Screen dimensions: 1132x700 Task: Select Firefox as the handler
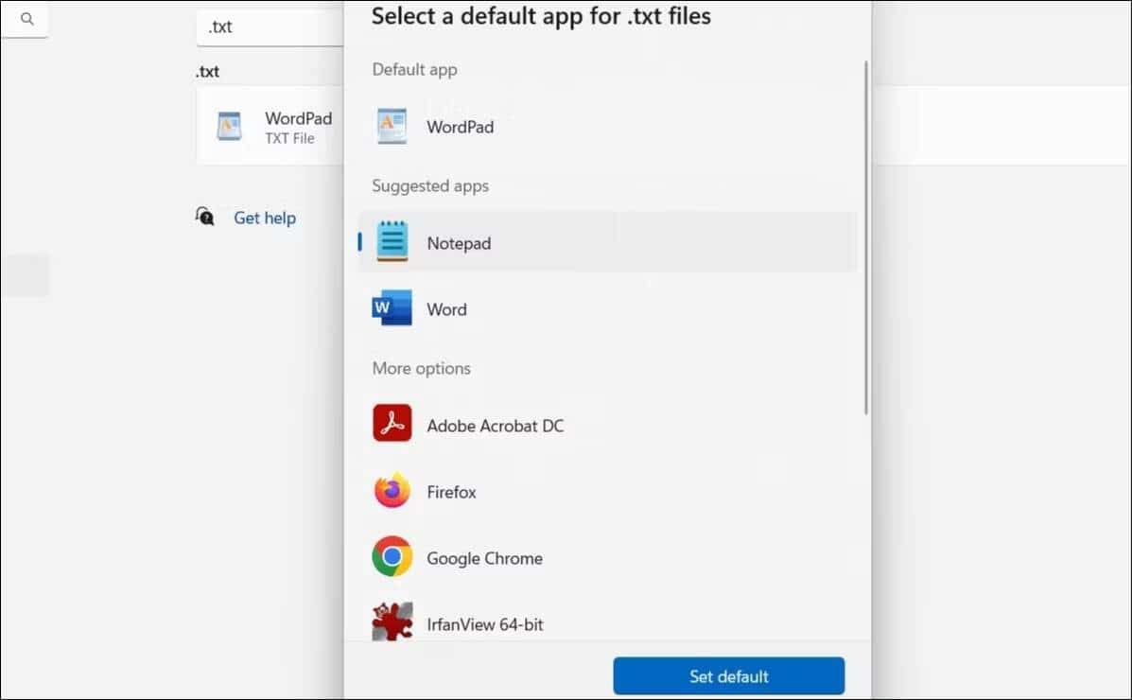(x=451, y=491)
